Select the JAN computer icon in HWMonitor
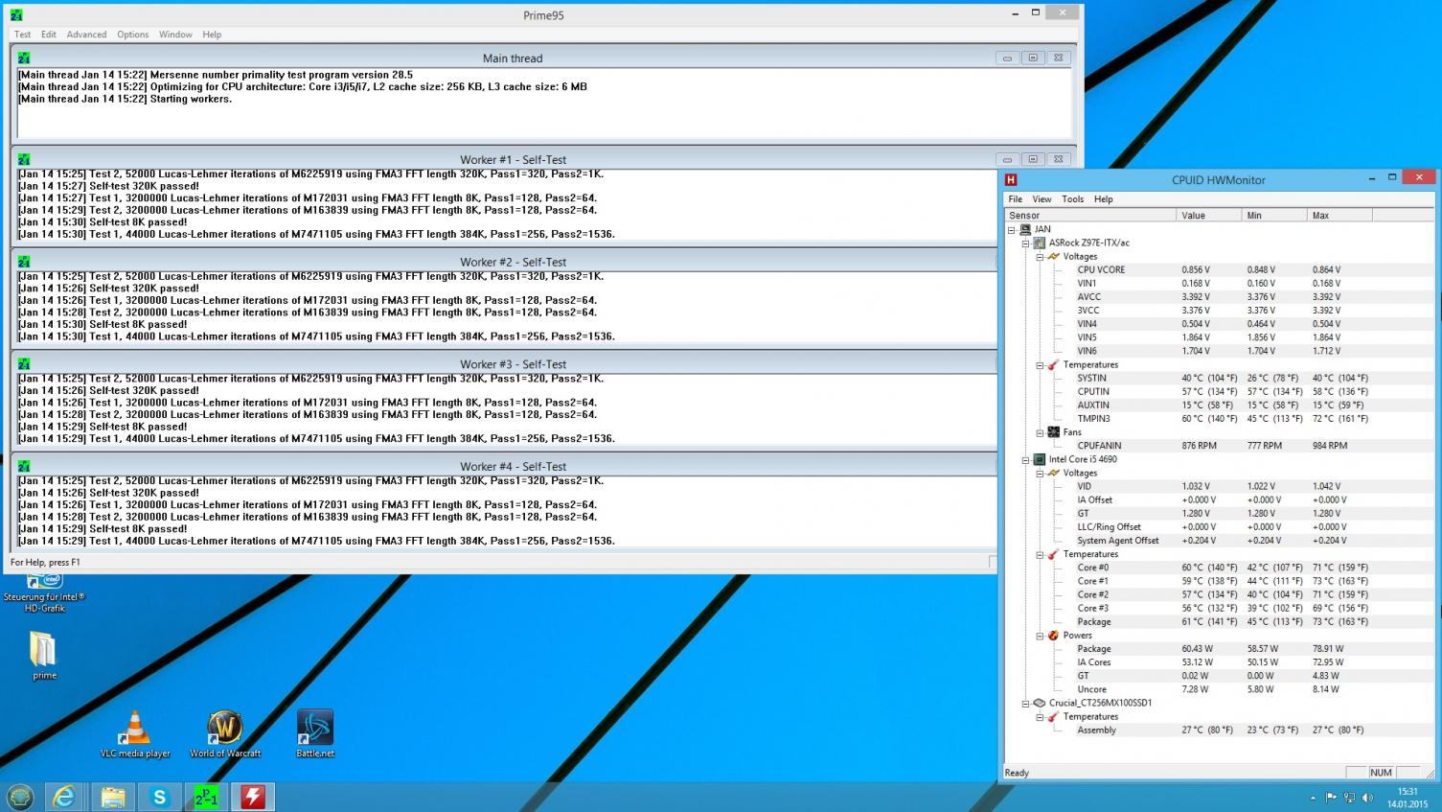The height and width of the screenshot is (812, 1442). 1025,229
